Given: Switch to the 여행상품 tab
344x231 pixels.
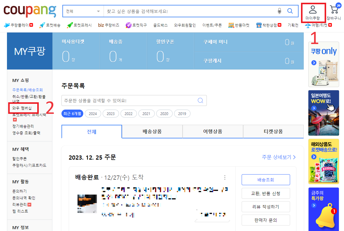Looking at the screenshot, I should coord(213,131).
